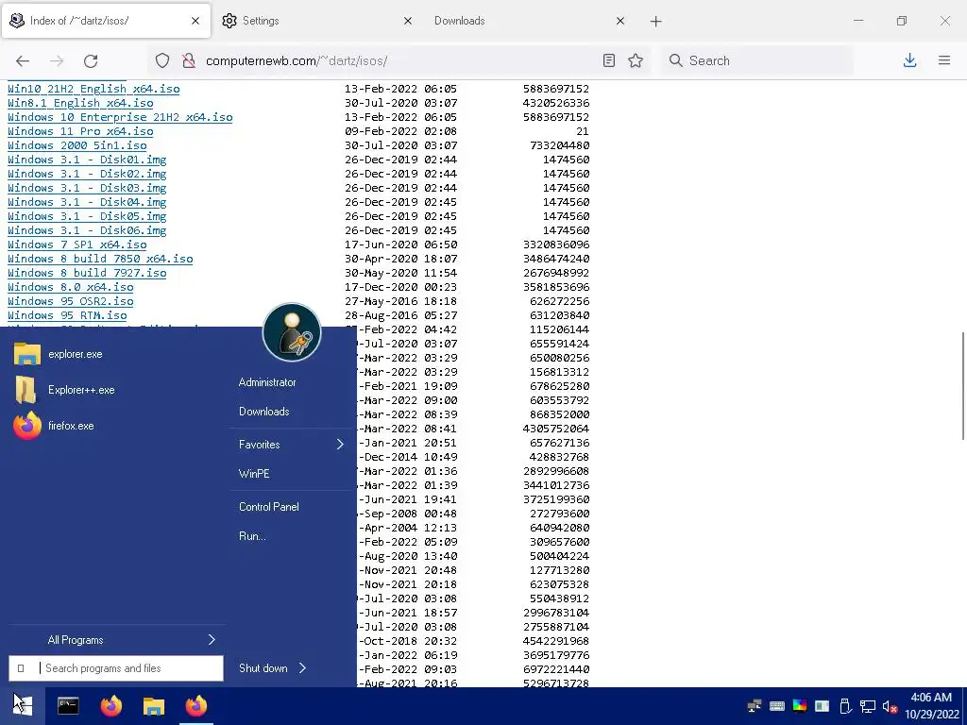The image size is (967, 725).
Task: Click the Start button on taskbar
Action: (23, 704)
